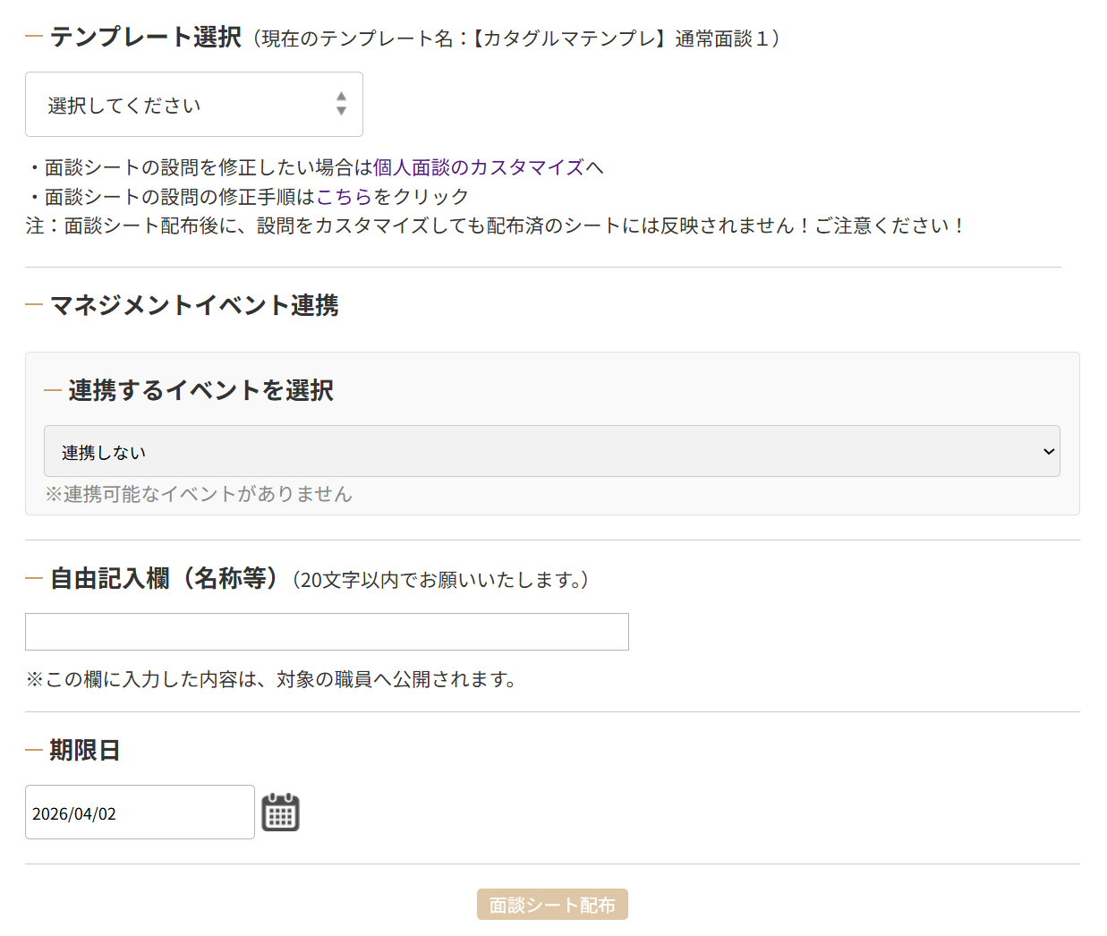
Task: Focus the 自由記入欄 text input field
Action: point(327,632)
